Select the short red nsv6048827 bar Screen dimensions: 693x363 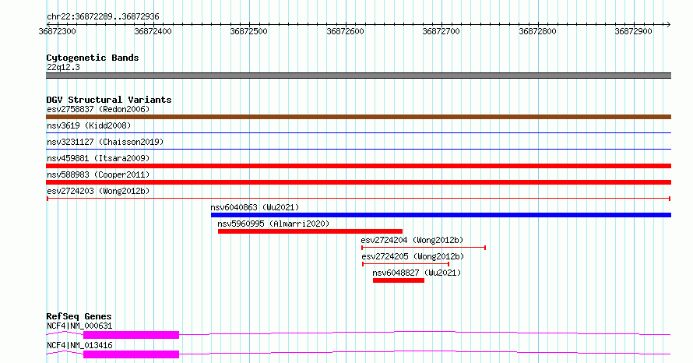tap(399, 280)
